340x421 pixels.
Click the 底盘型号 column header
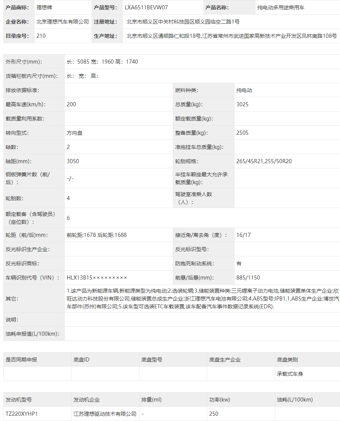click(x=151, y=360)
